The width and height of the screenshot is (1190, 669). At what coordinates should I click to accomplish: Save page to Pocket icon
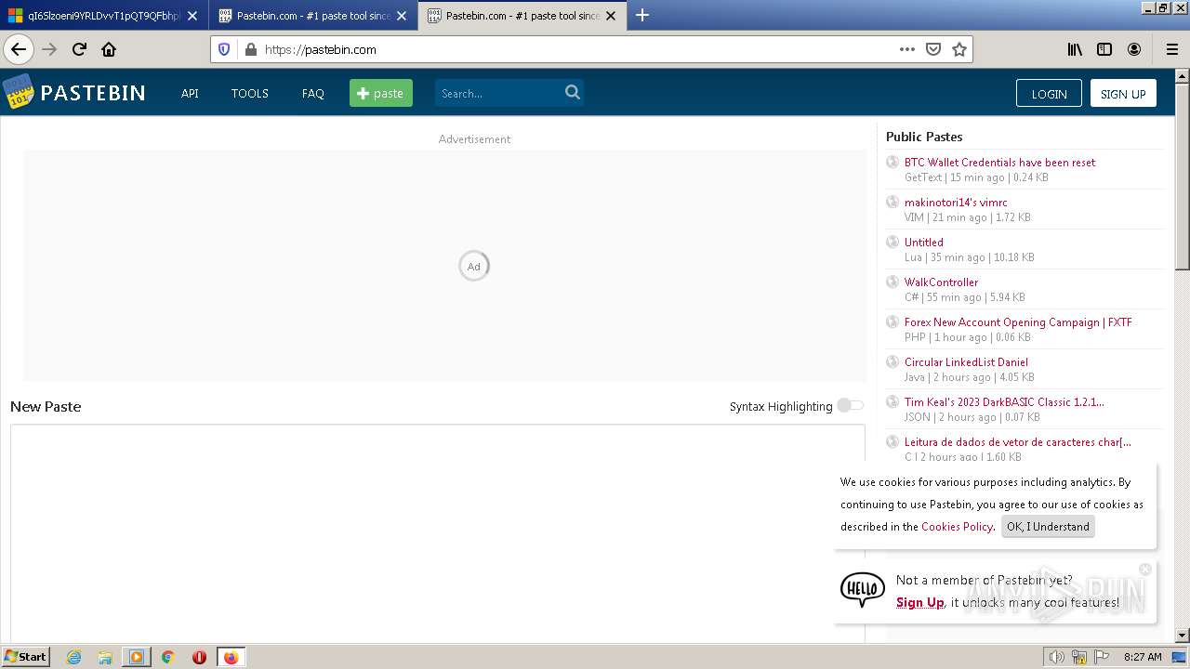coord(933,49)
